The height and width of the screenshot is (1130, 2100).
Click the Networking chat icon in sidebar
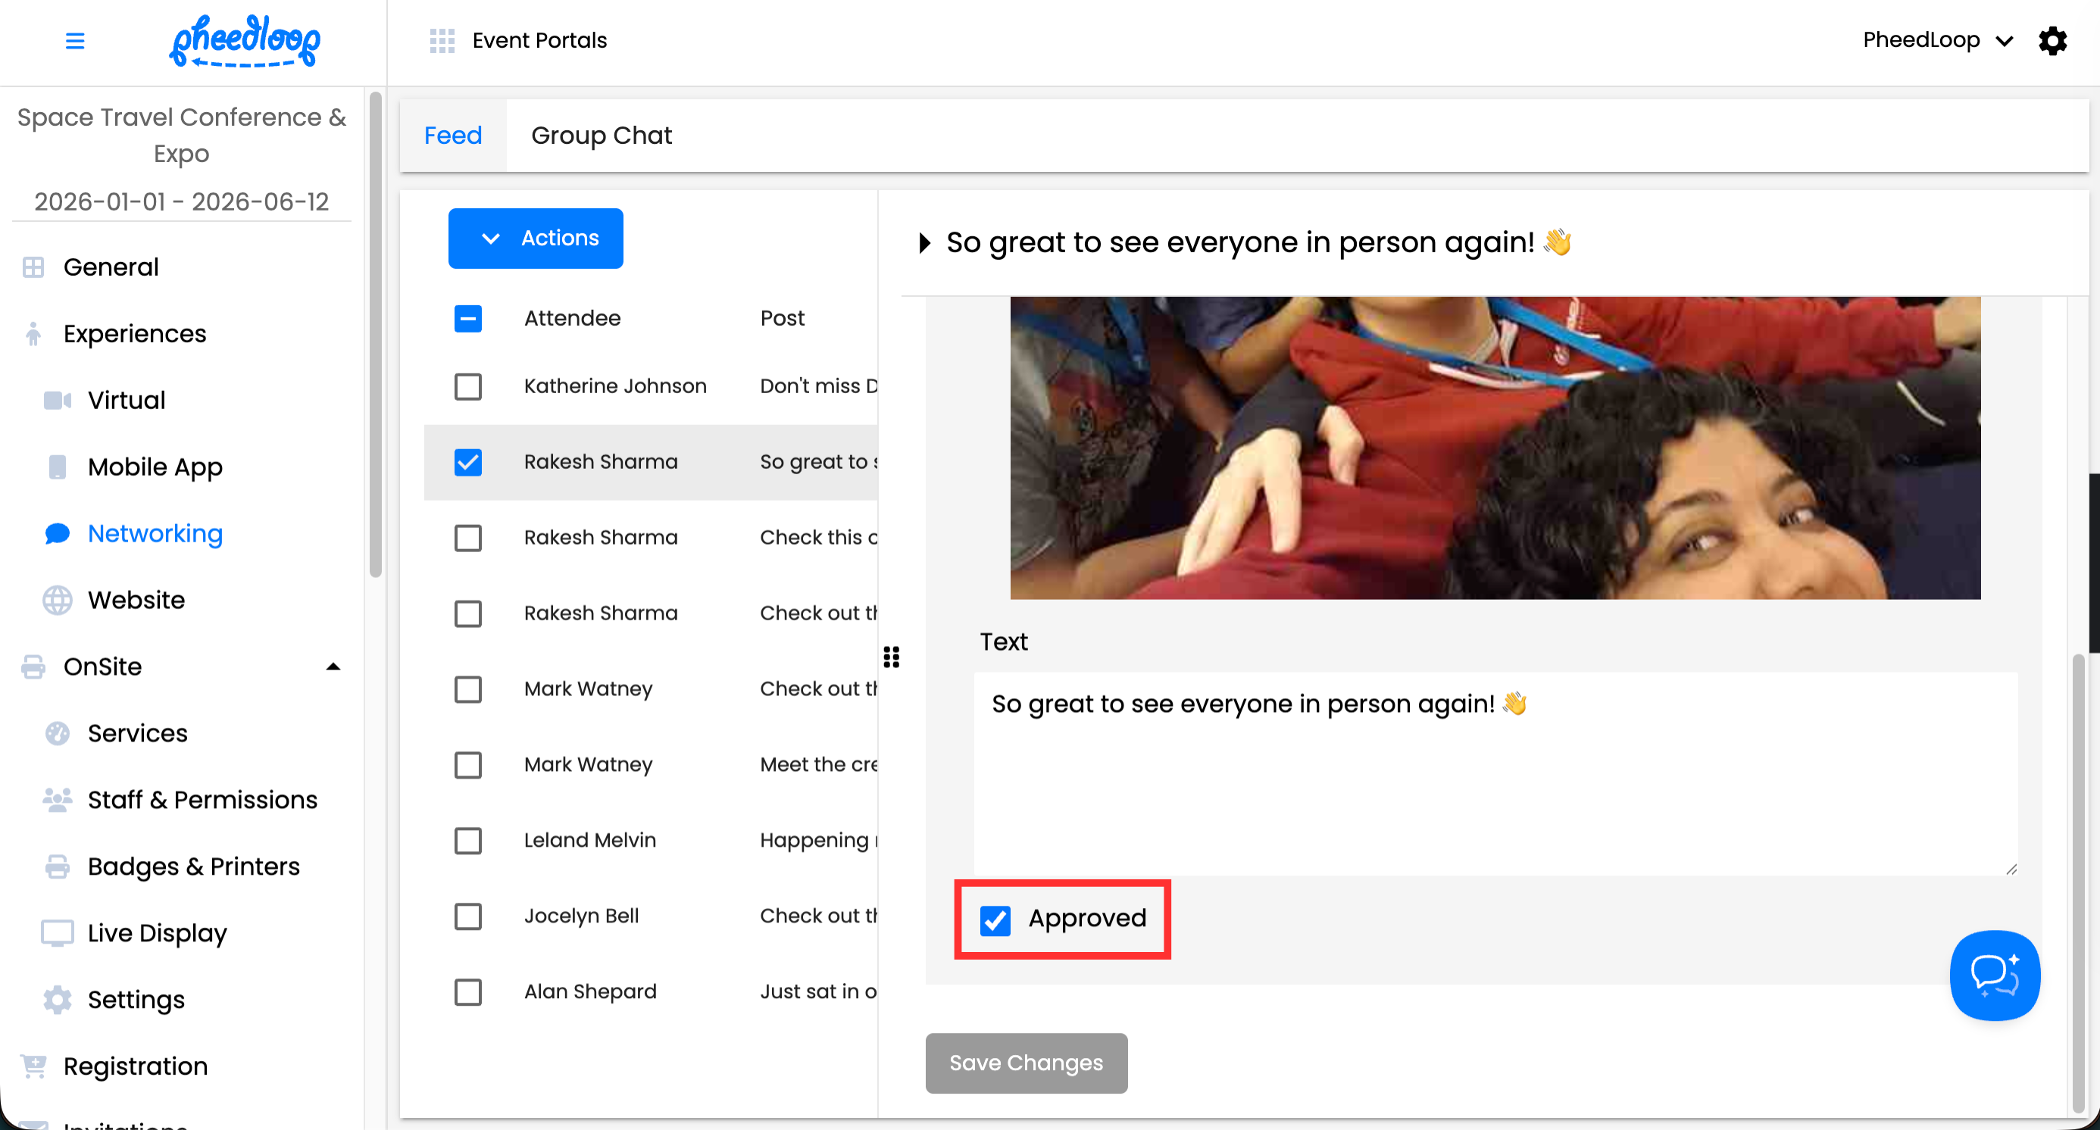[57, 534]
